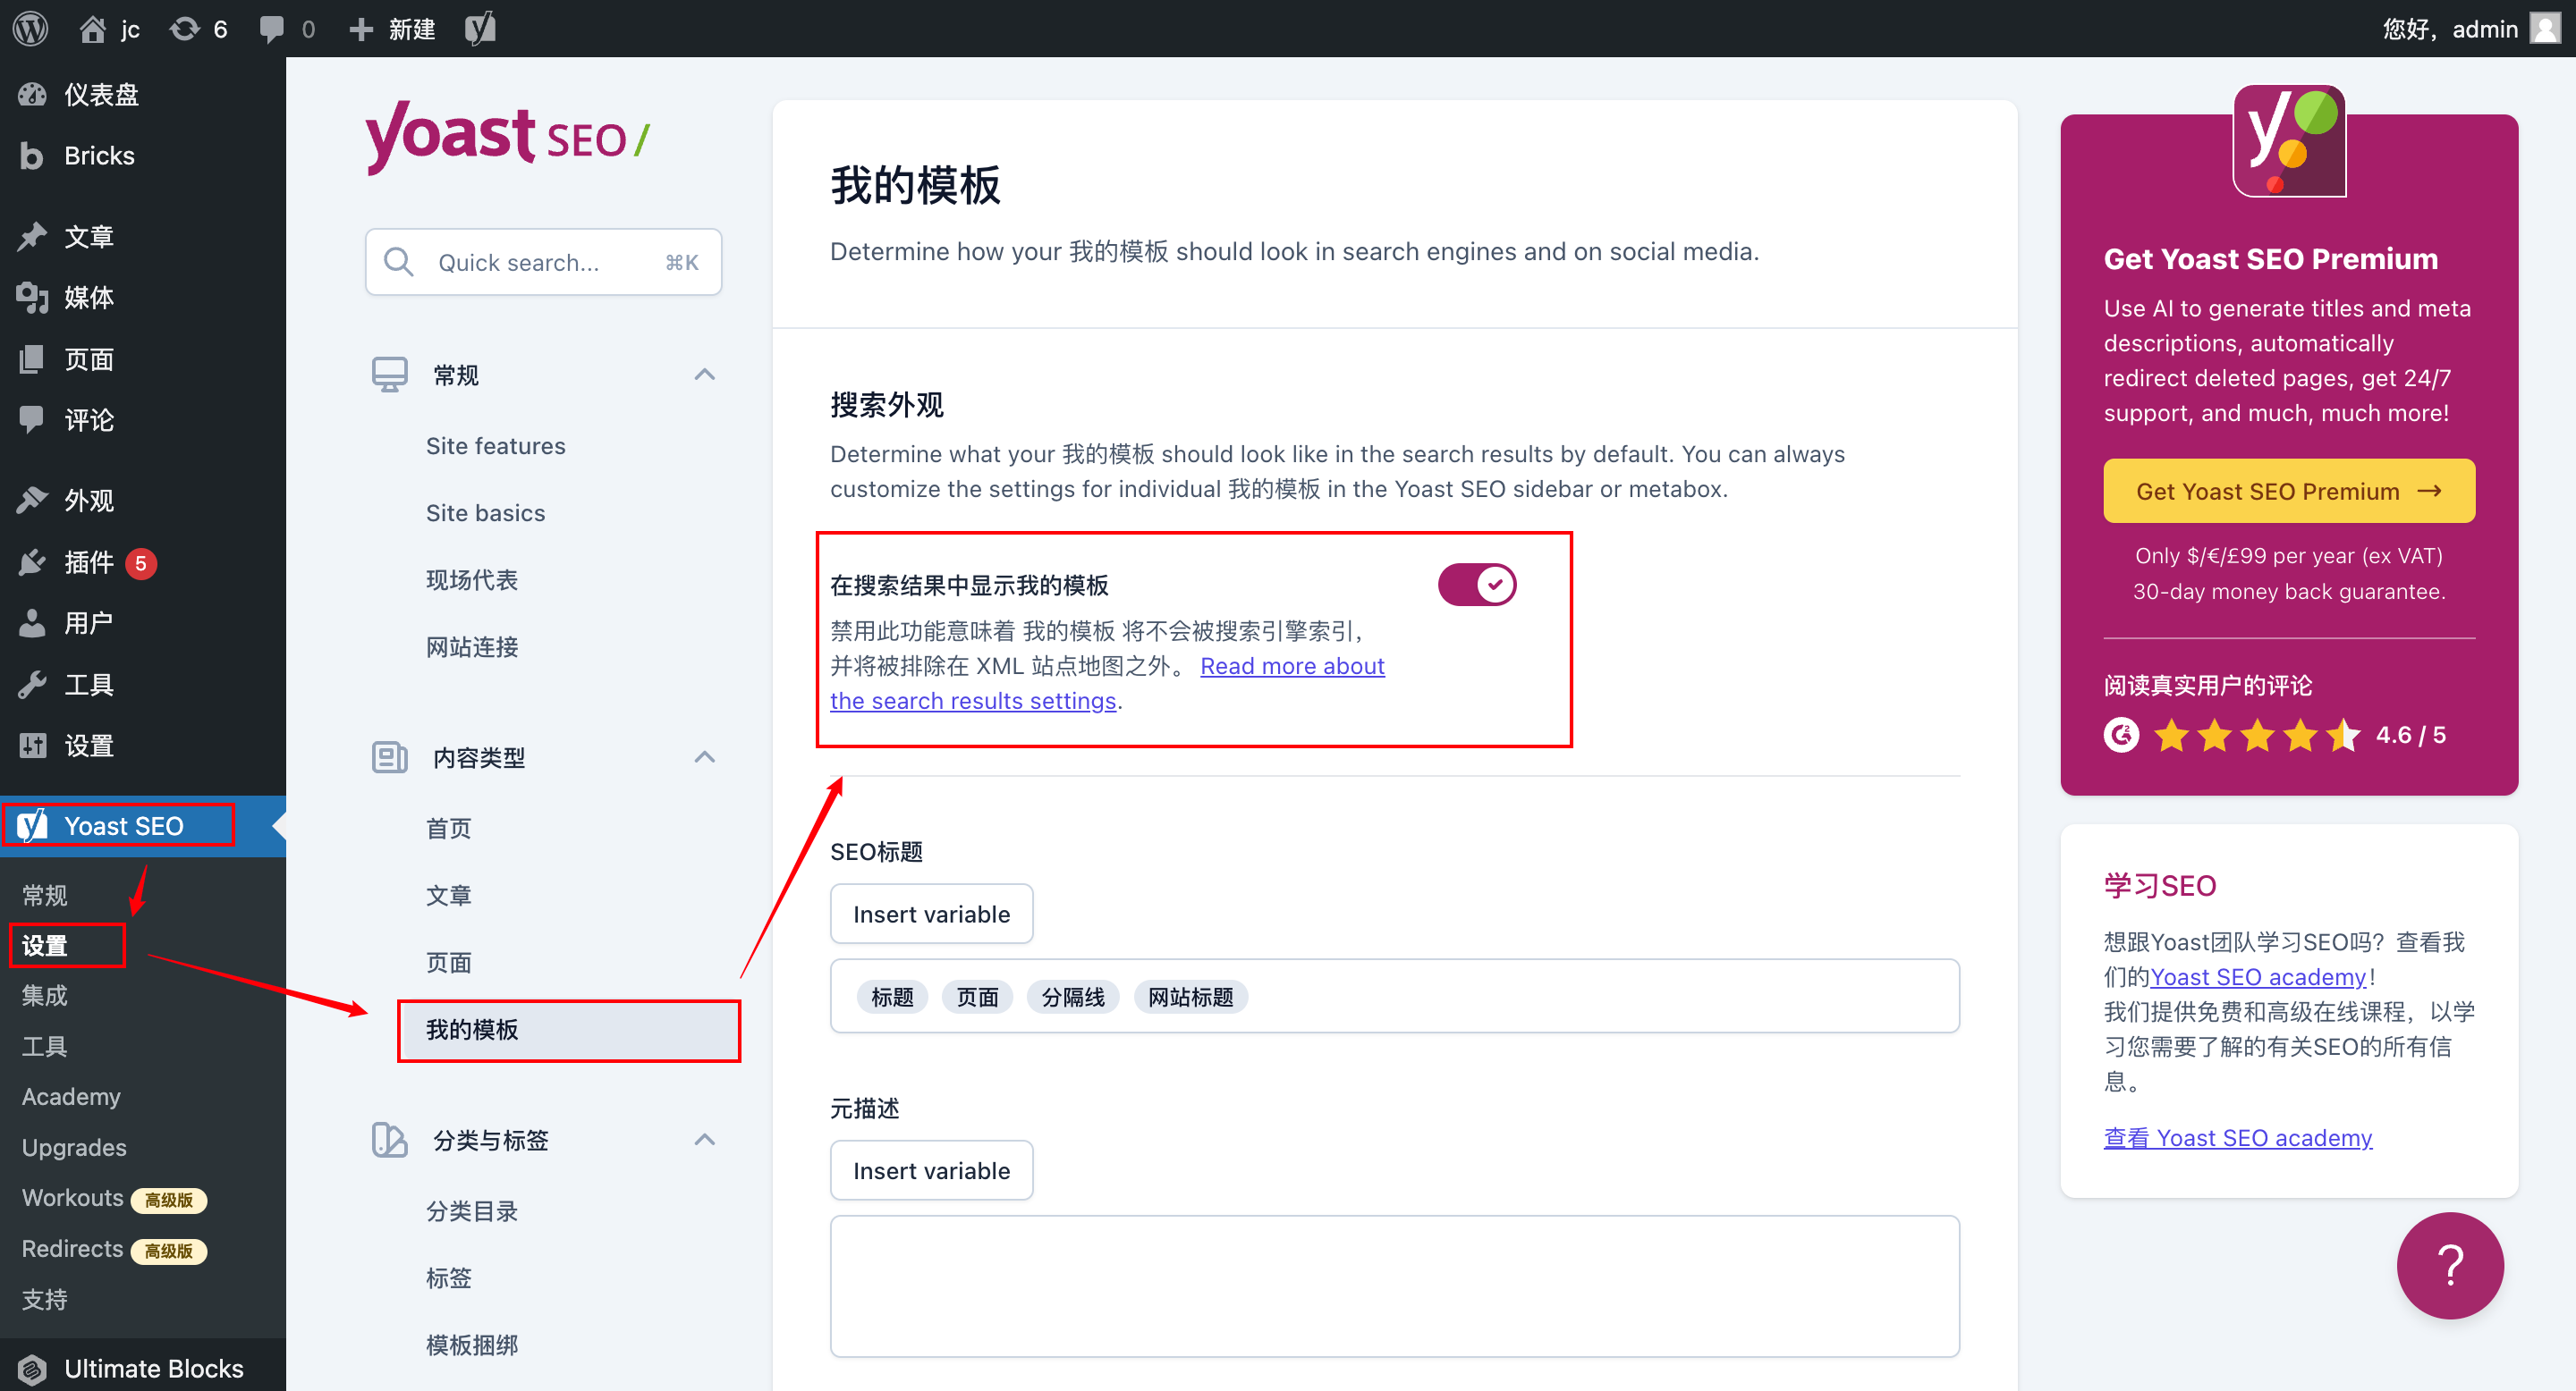Click the Yoast icon in admin bar

pyautogui.click(x=480, y=28)
